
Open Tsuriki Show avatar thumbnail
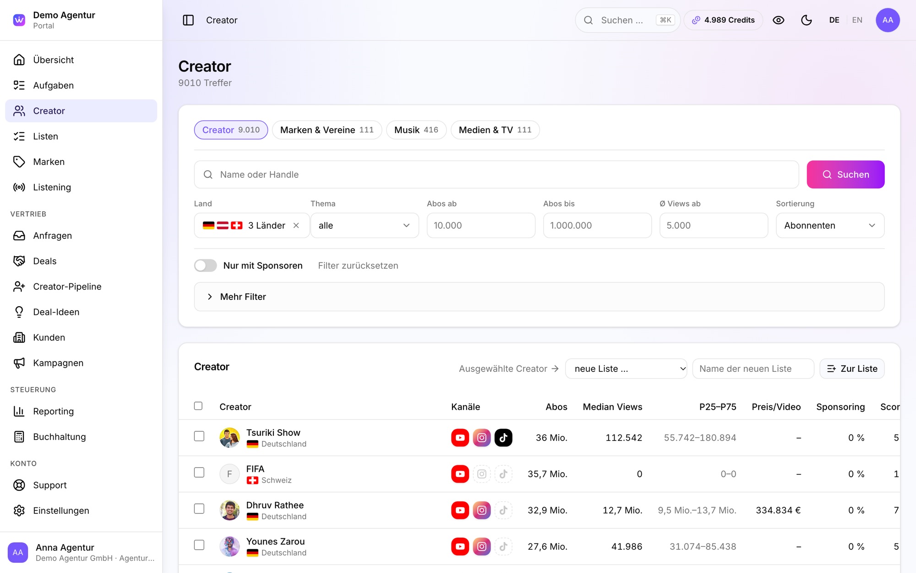229,438
